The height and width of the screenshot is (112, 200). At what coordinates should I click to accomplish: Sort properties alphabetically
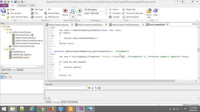(6, 77)
